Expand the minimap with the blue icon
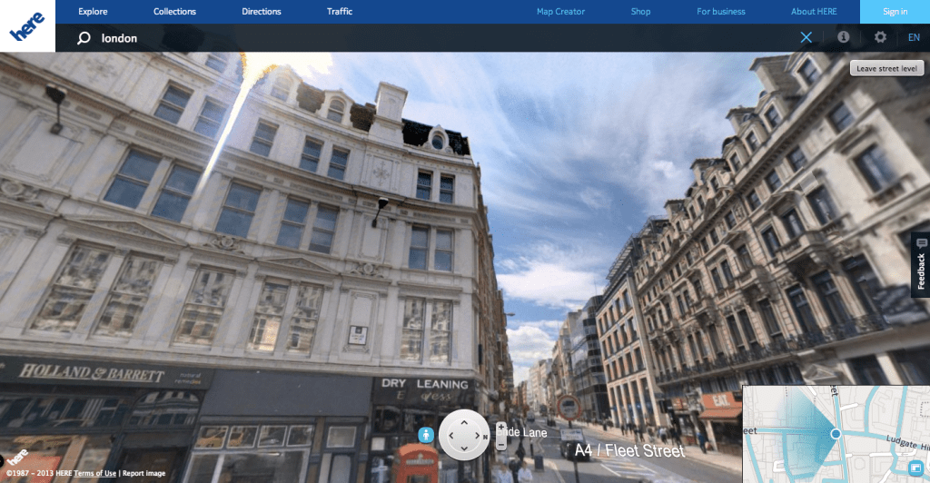930x483 pixels. tap(915, 468)
